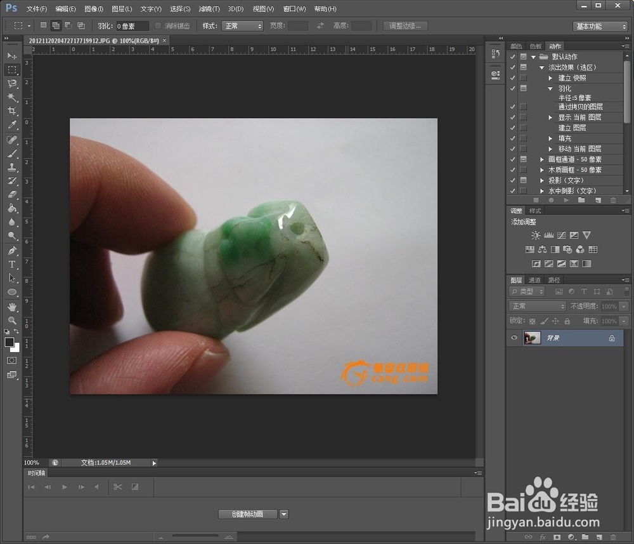
Task: Toggle checkmark for 建立 快照 step
Action: [x=513, y=77]
